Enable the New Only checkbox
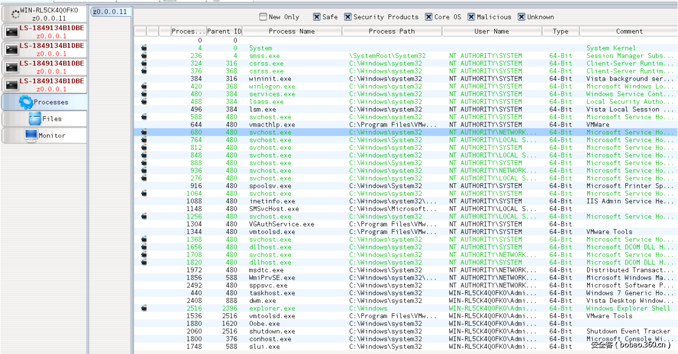 263,17
